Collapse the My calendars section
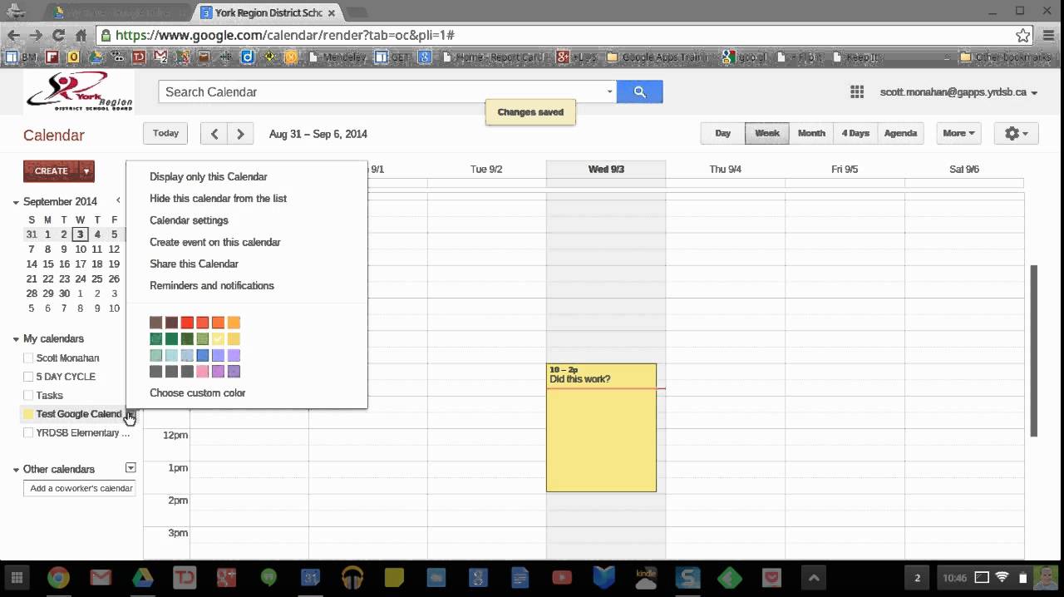 click(16, 339)
